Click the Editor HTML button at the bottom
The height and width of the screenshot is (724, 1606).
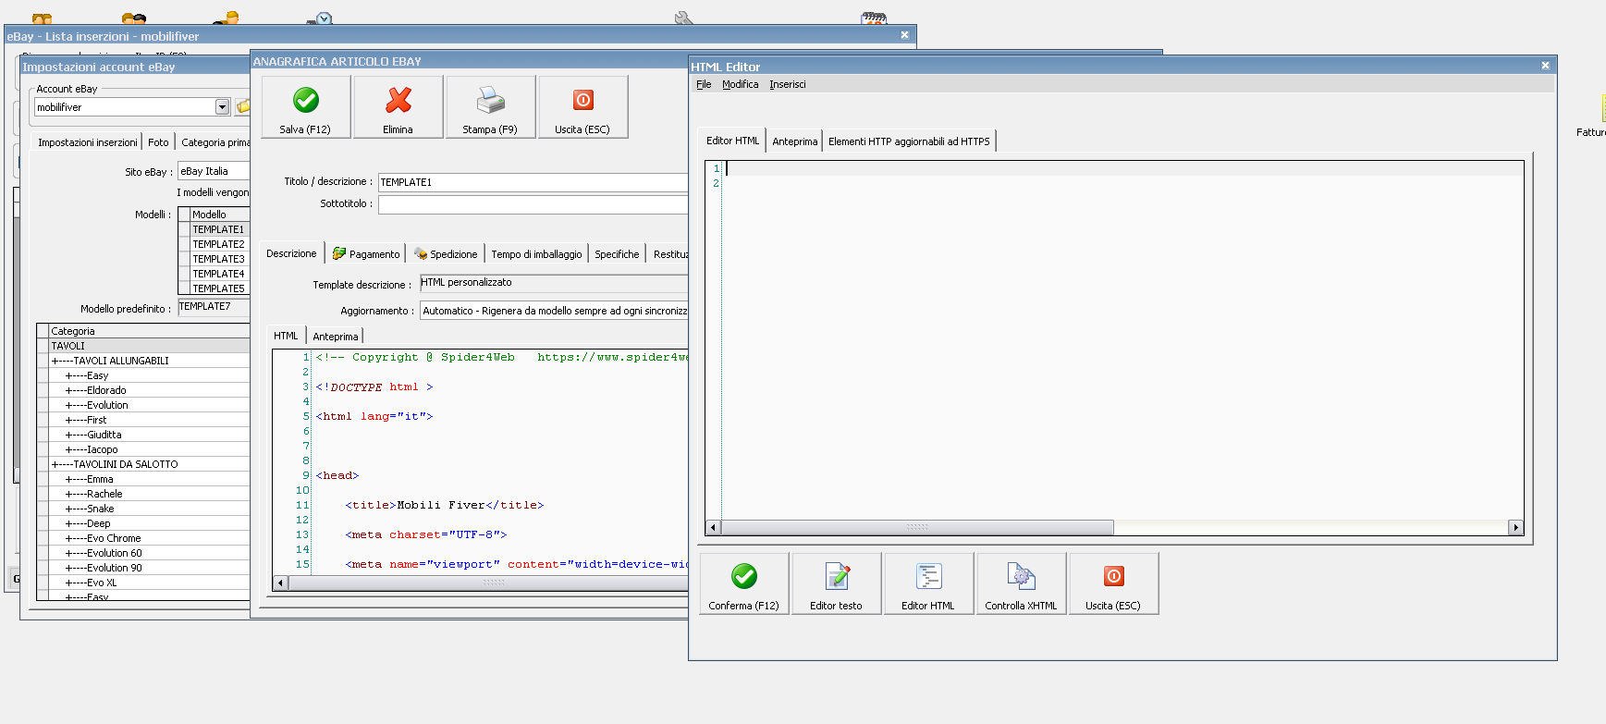click(x=929, y=583)
